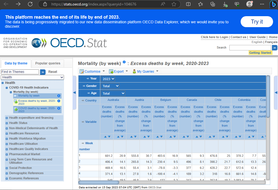Collapse COVID-19 Health Indicators node
Image resolution: width=278 pixels, height=190 pixels.
tap(7, 88)
